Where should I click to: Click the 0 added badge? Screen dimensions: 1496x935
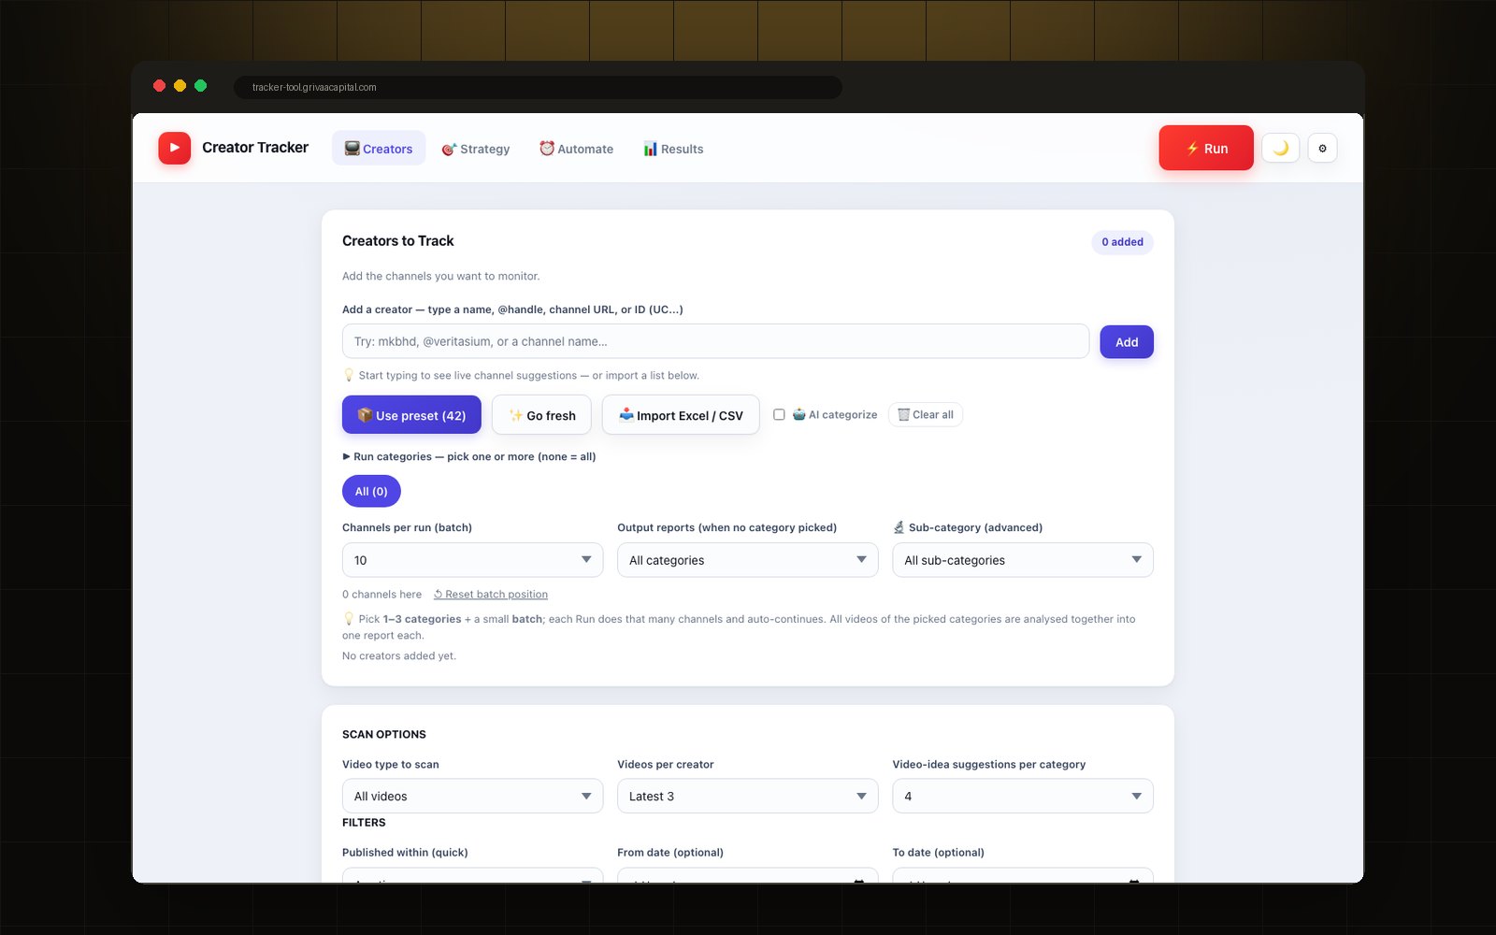(1122, 242)
